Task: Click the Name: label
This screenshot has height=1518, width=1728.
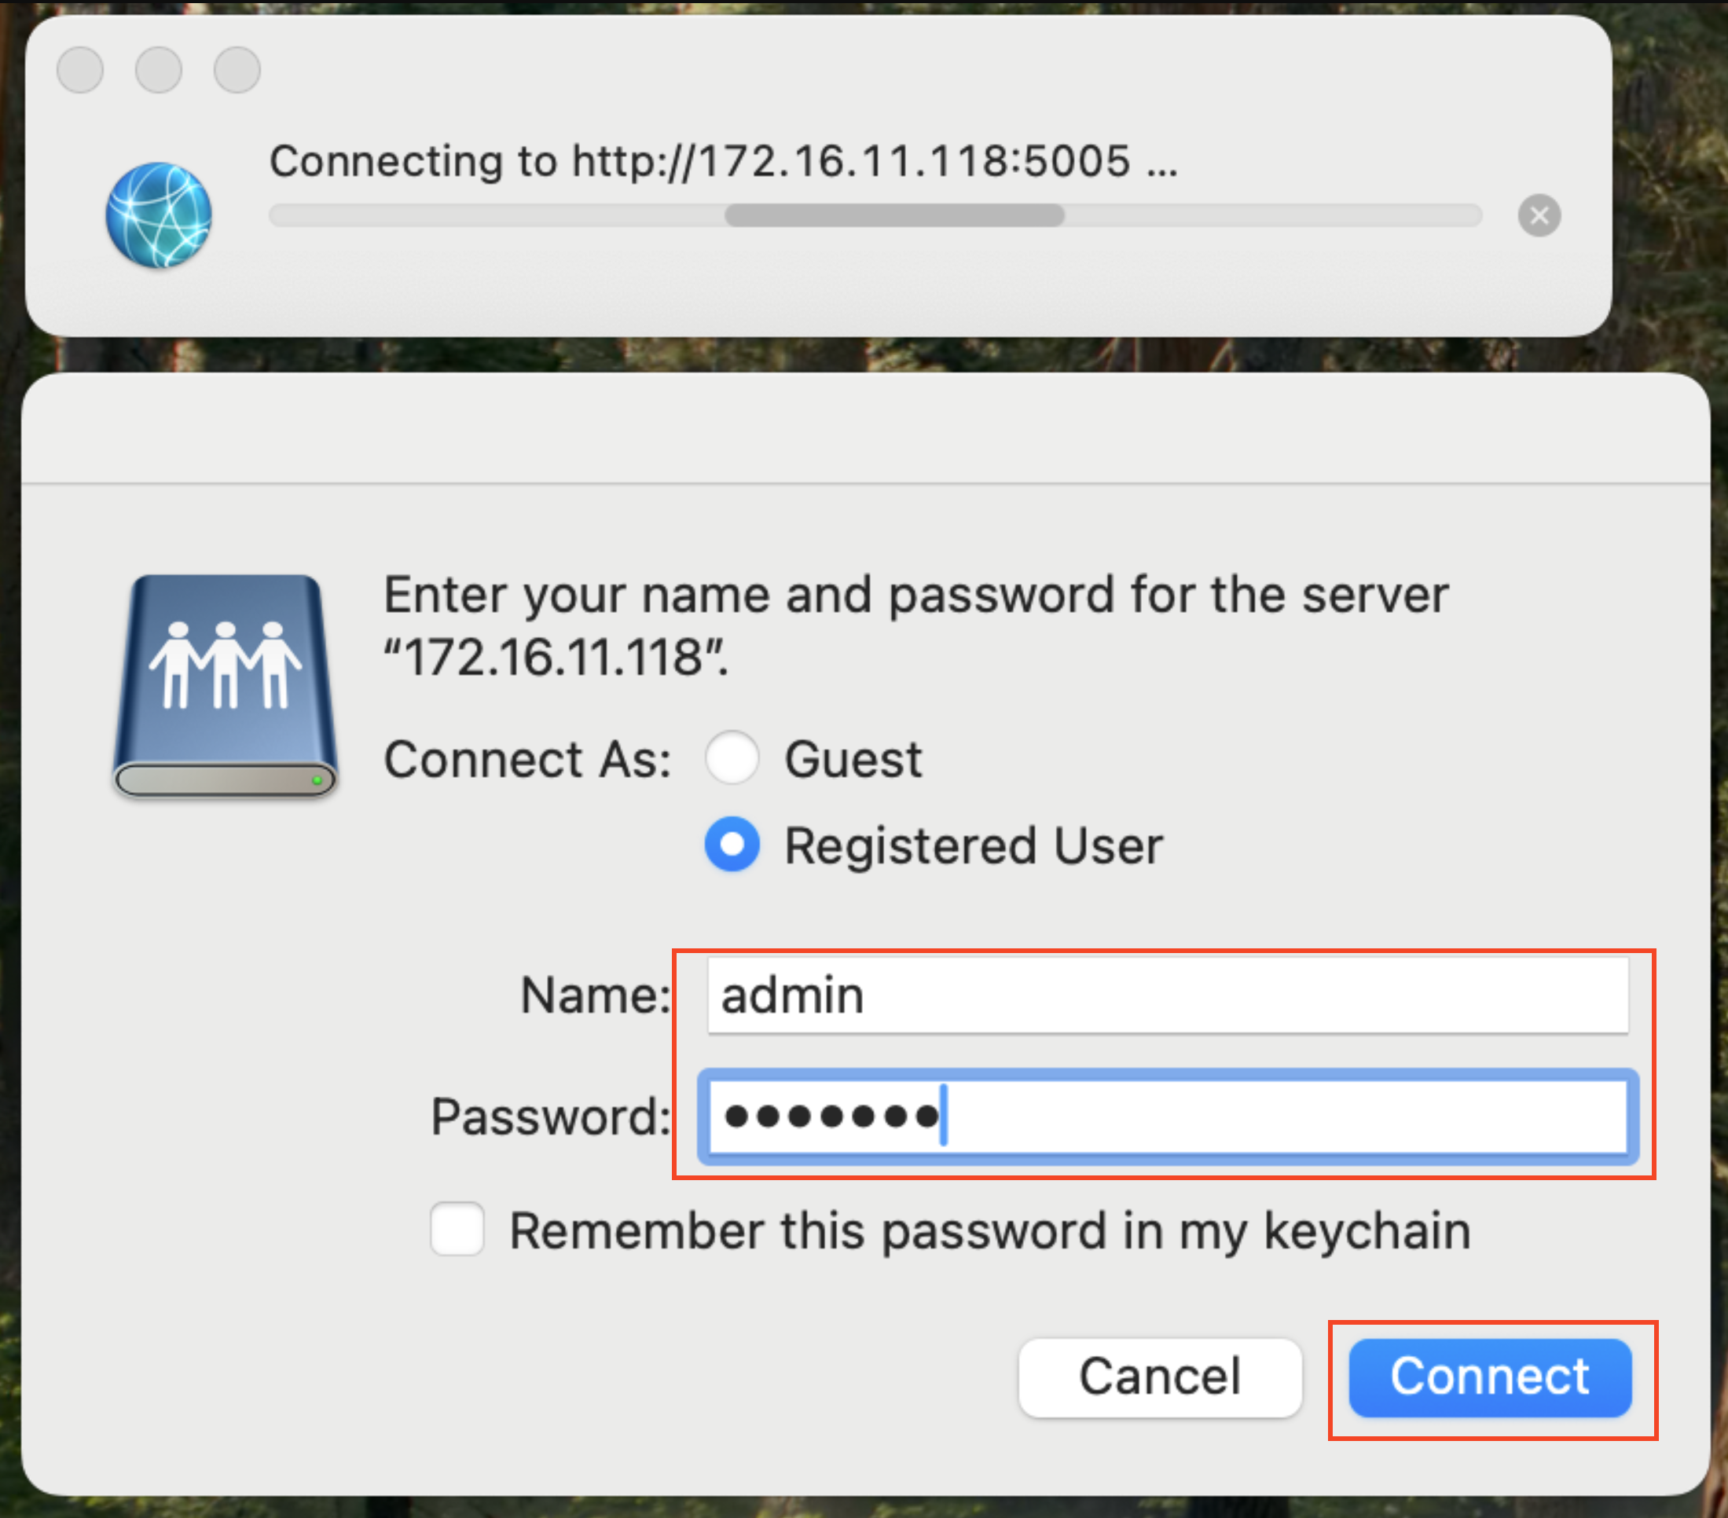Action: [595, 995]
